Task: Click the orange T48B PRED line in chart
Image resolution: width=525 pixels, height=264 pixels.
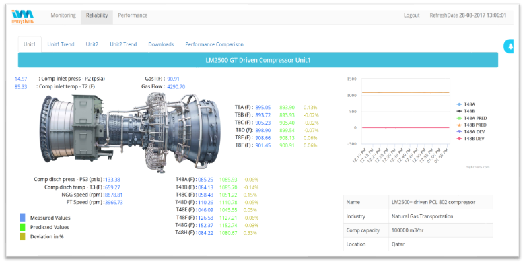Action: click(x=405, y=92)
